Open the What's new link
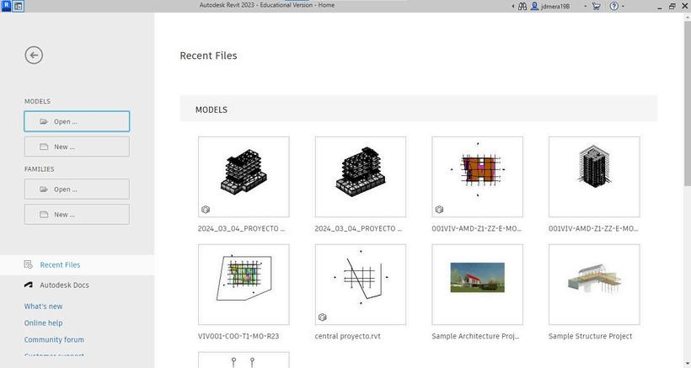Screen dimensions: 691x368 (x=43, y=307)
